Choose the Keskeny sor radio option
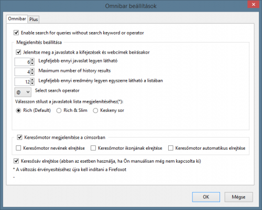This screenshot has height=210, width=262. [95, 111]
